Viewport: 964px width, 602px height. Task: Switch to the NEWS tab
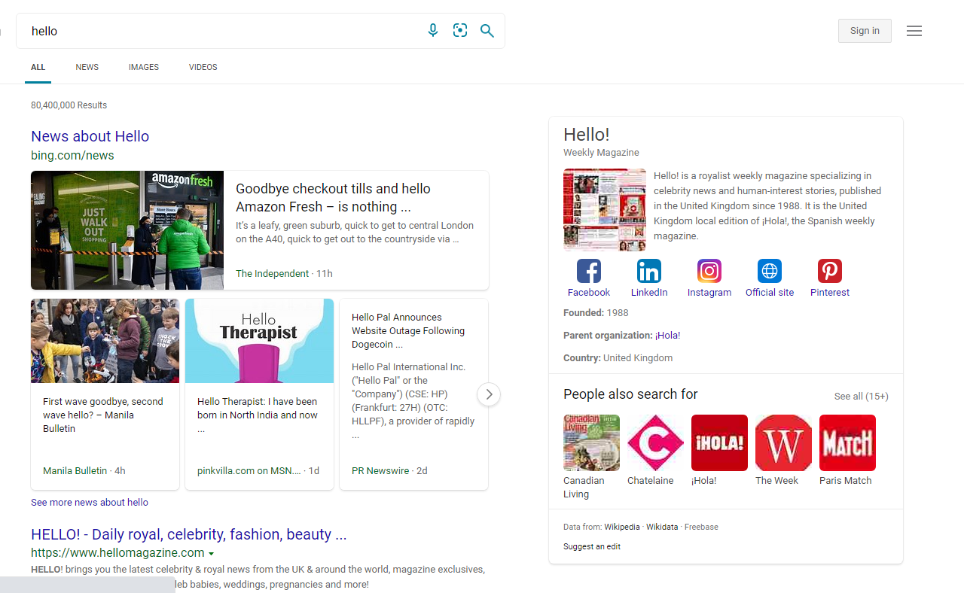tap(87, 67)
